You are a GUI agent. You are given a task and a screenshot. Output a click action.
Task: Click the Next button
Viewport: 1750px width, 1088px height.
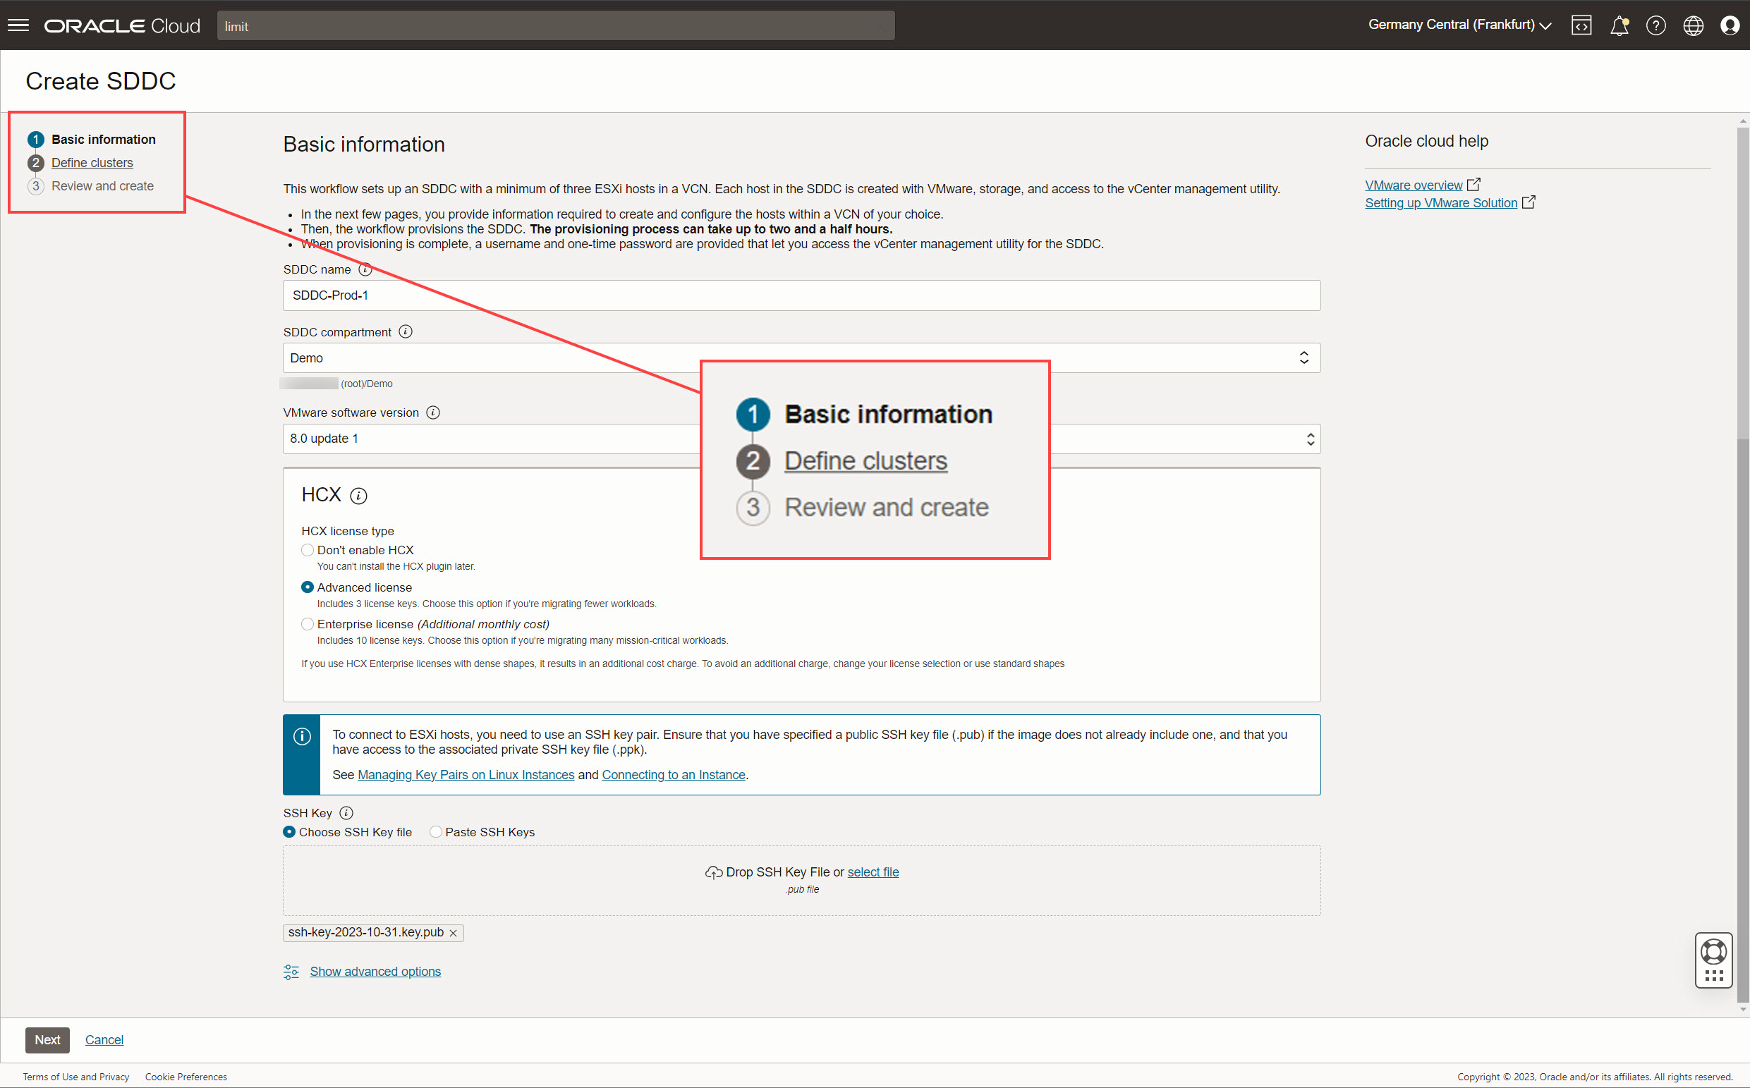click(x=47, y=1040)
